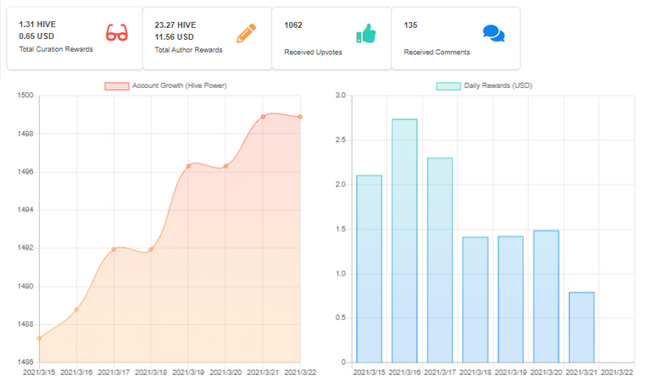Click the 2021/3/19 data point on growth chart

coord(188,166)
